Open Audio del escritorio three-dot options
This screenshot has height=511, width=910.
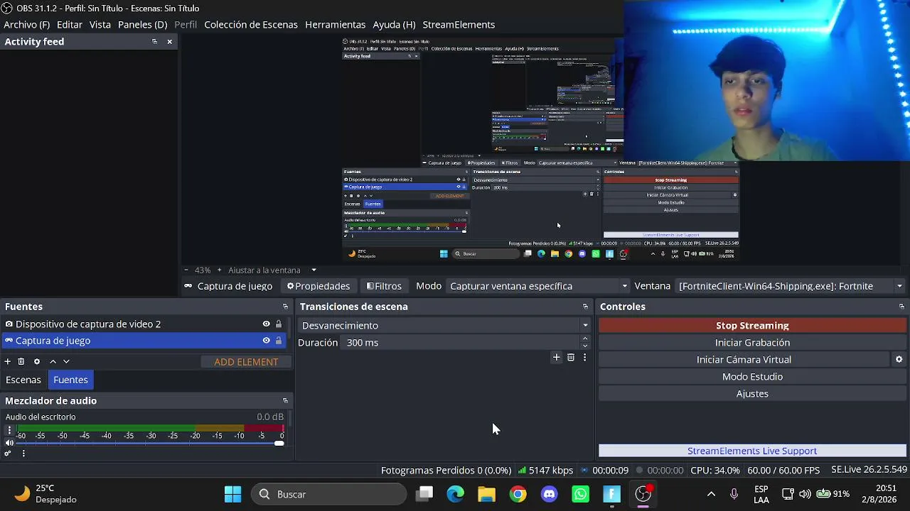click(9, 430)
